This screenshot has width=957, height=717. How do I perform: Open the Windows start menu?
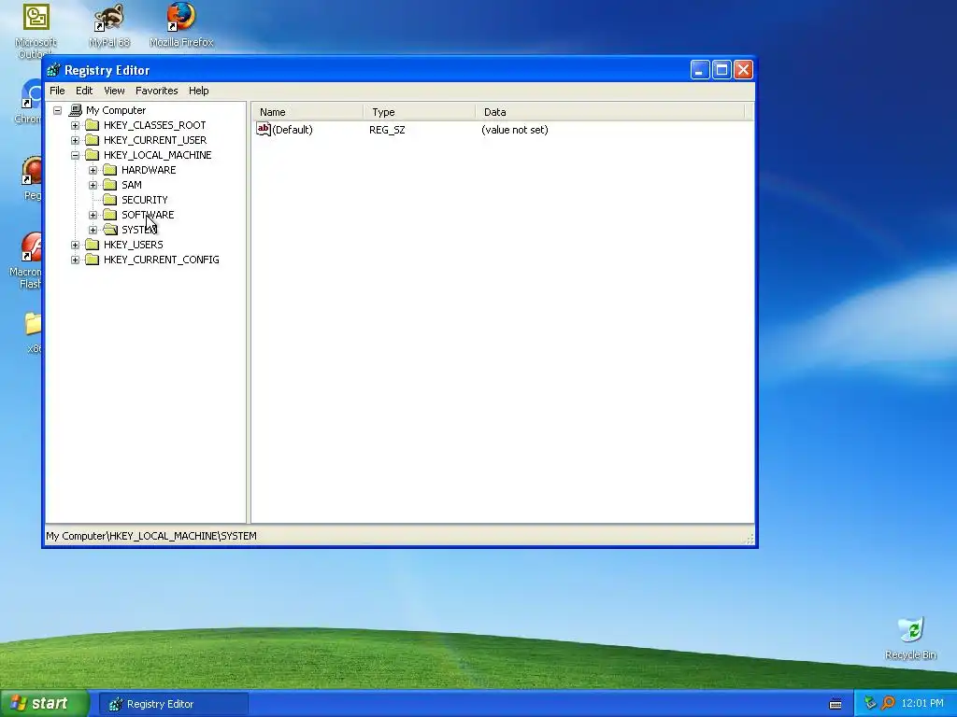[44, 704]
